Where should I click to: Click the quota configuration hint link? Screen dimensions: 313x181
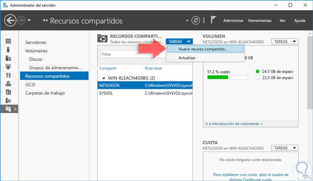(250, 177)
